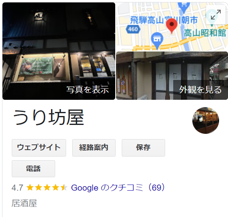
Task: Open the ウェブサイト button
Action: (39, 148)
